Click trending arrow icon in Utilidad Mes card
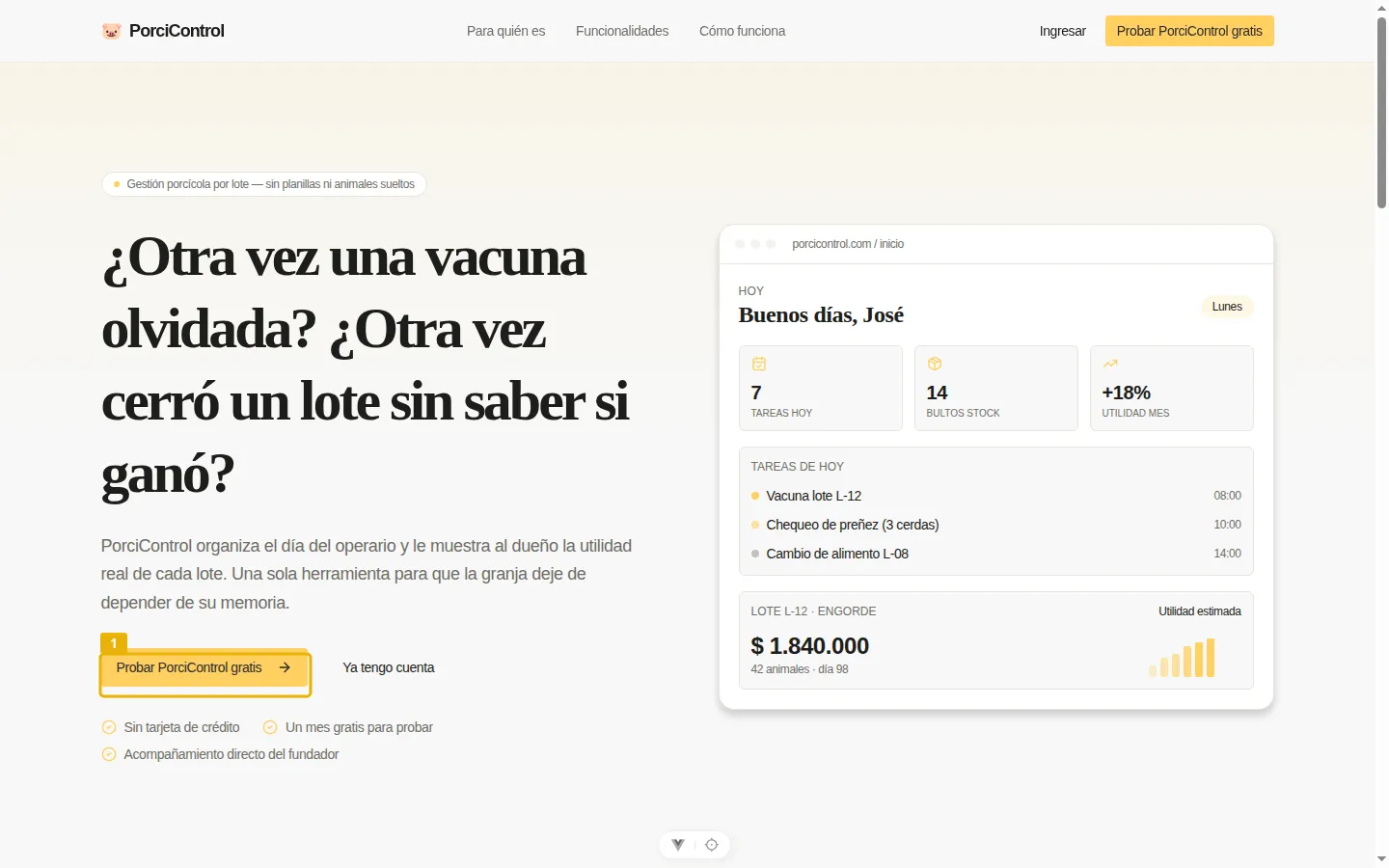Viewport: 1389px width, 868px height. (x=1110, y=364)
